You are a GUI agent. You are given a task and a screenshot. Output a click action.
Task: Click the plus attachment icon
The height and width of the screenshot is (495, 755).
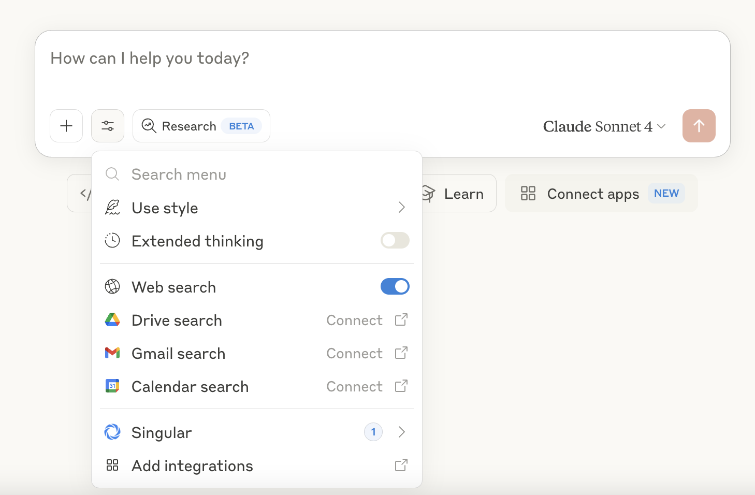(66, 126)
